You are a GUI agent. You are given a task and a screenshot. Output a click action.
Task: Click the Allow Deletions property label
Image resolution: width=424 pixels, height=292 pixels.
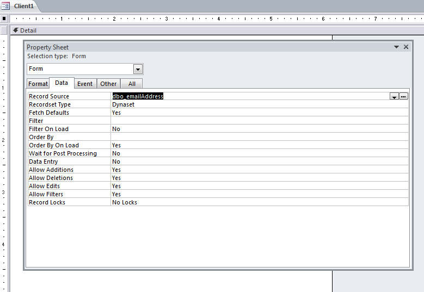51,178
